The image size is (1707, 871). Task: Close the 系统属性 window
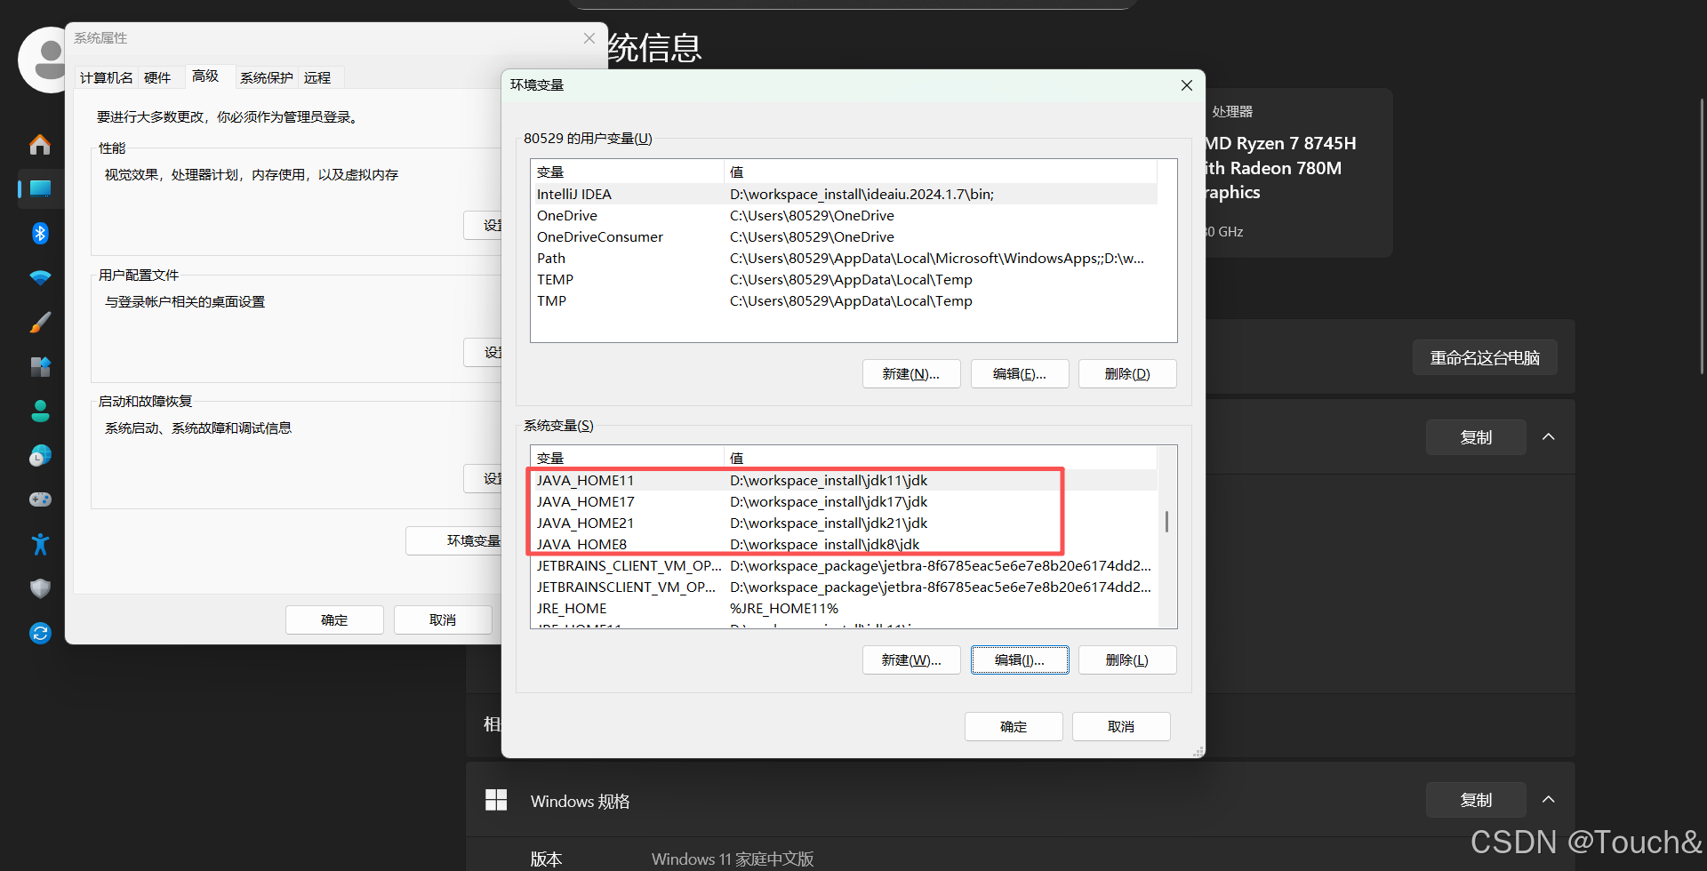(589, 38)
